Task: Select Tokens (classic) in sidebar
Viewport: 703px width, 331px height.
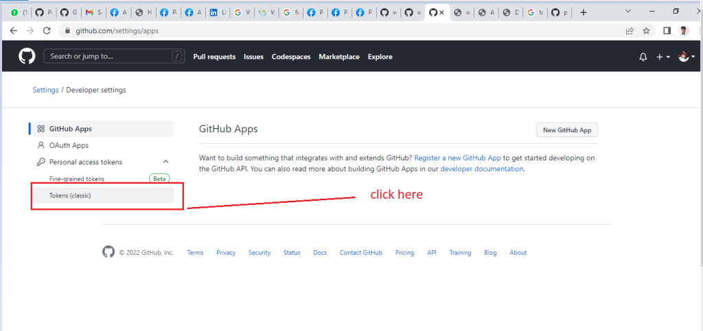Action: point(70,196)
